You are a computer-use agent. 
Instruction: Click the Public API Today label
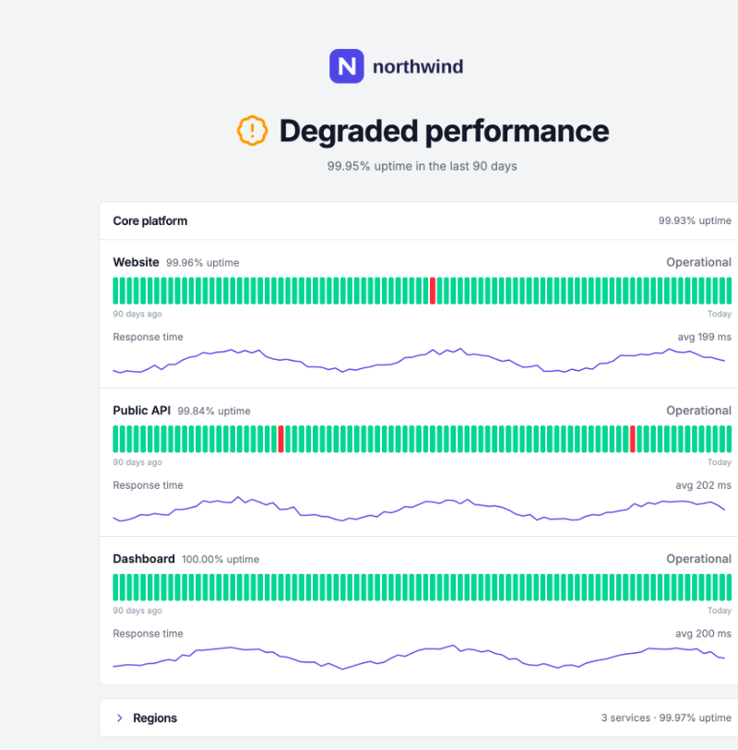720,462
